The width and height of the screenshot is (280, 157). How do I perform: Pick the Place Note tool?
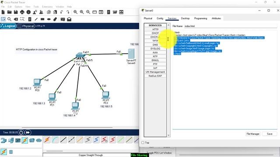pyautogui.click(x=30, y=19)
